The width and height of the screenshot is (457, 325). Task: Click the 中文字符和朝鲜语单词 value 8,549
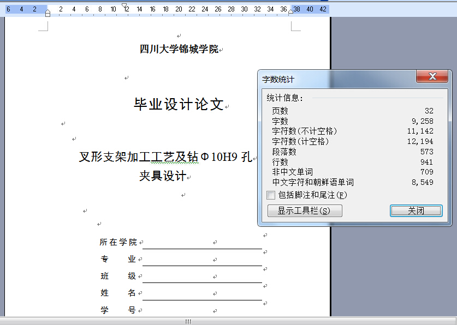(423, 182)
